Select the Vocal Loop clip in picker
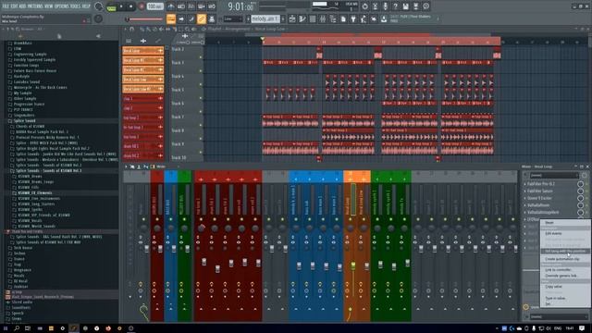The width and height of the screenshot is (592, 333). pos(142,51)
